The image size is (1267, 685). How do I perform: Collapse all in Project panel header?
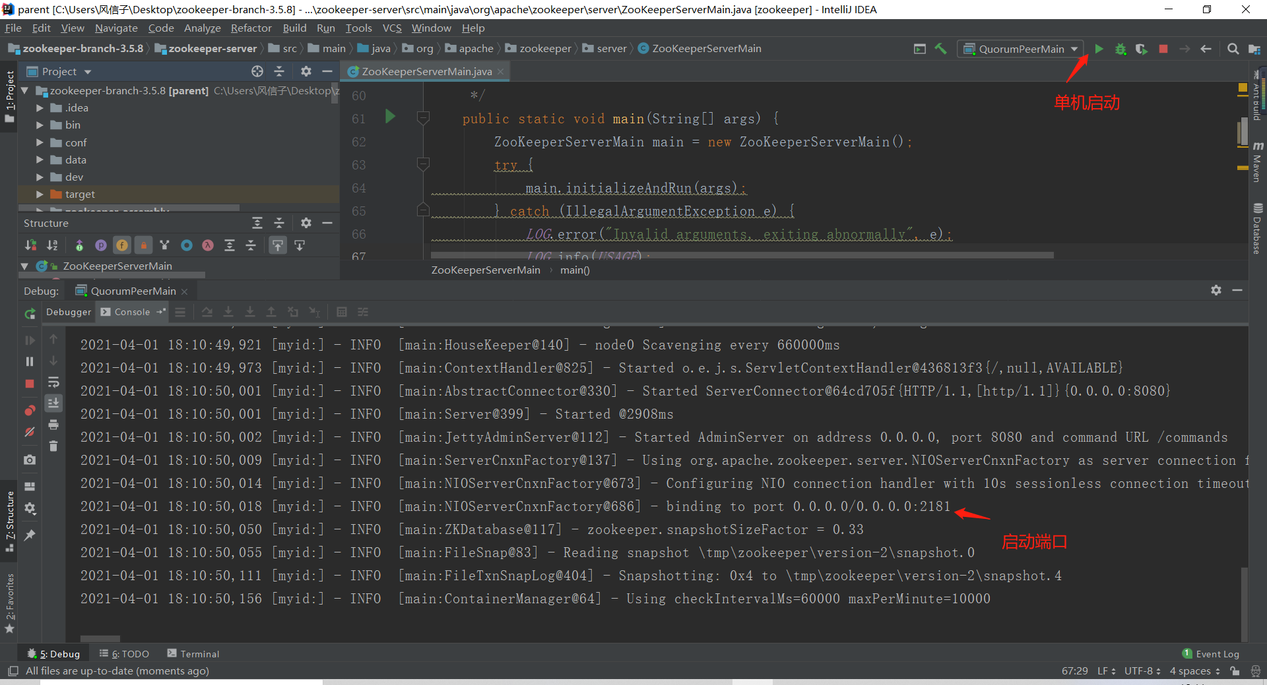click(279, 71)
